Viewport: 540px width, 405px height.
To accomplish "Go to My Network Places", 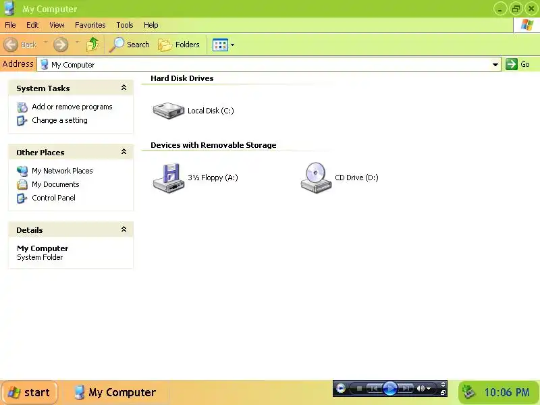I will coord(62,171).
